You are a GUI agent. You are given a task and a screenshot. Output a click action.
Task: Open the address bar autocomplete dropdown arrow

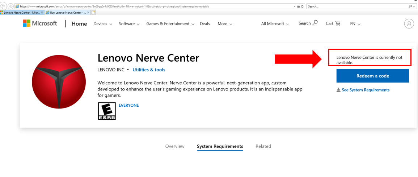(x=295, y=6)
